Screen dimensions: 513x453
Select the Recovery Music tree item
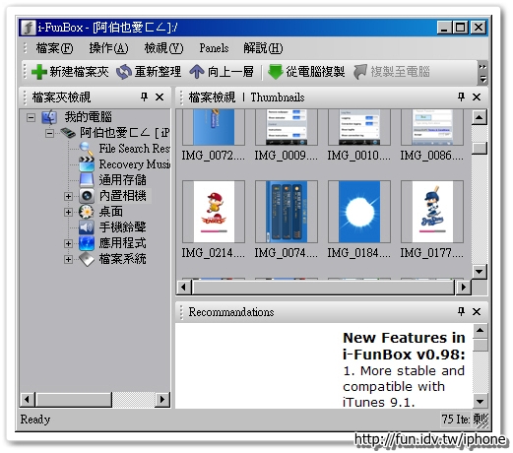coord(135,164)
